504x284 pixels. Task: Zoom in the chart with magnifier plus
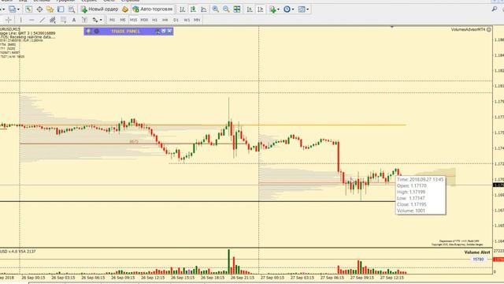tap(215, 9)
